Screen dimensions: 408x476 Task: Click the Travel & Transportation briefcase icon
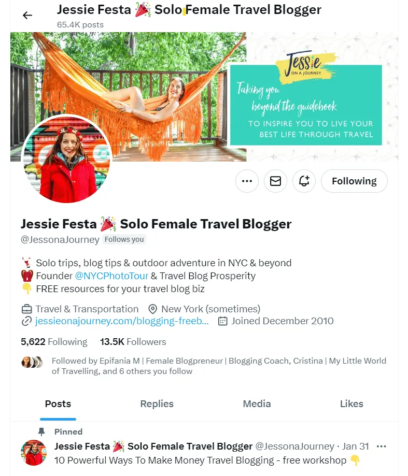click(x=27, y=309)
